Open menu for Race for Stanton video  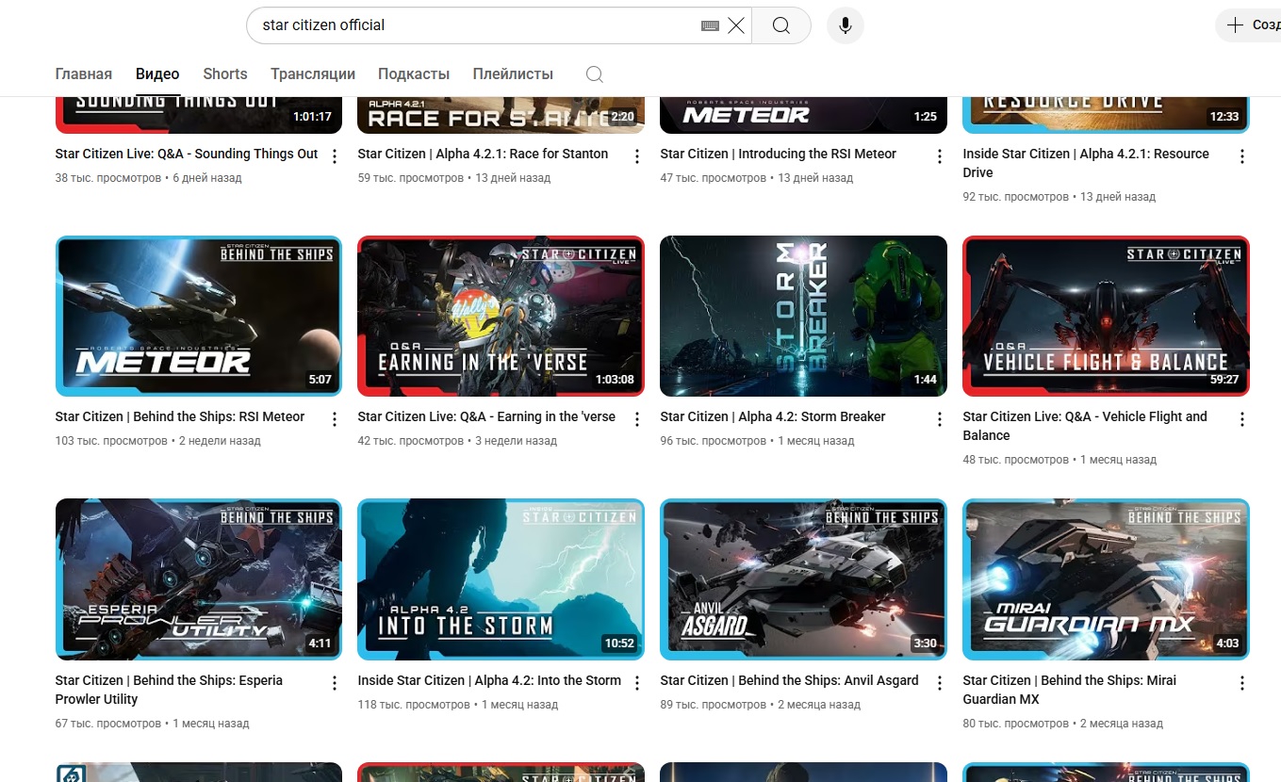[637, 157]
